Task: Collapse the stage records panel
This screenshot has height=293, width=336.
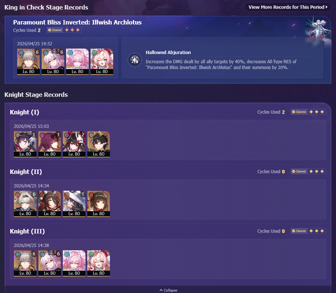Action: click(168, 290)
